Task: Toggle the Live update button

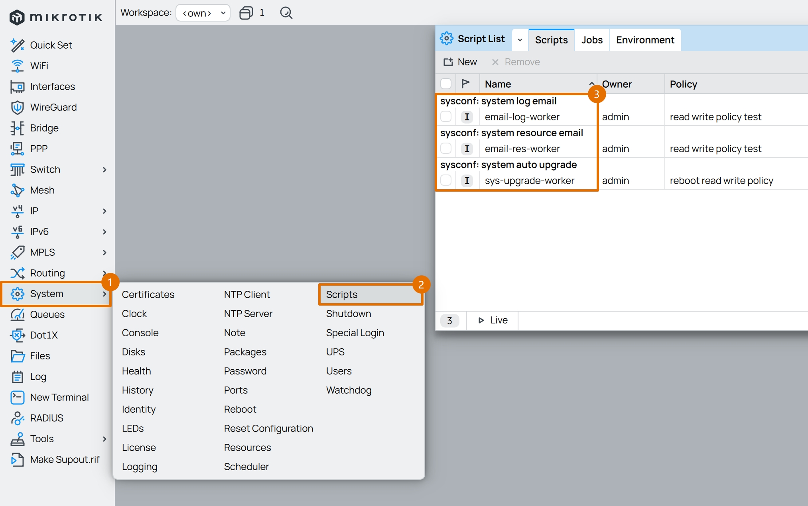Action: click(x=493, y=320)
